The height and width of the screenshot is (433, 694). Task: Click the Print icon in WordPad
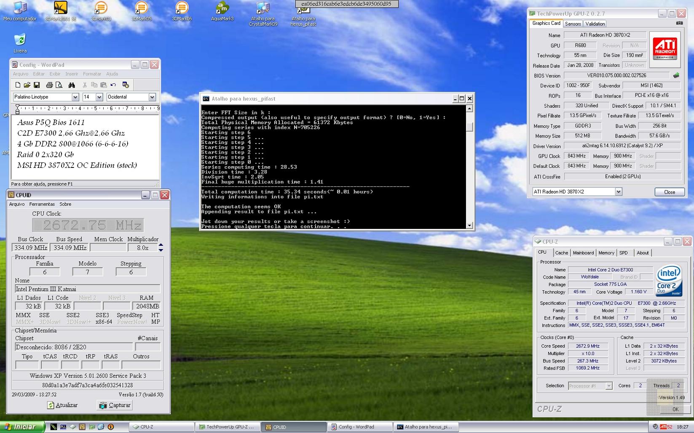pyautogui.click(x=49, y=85)
